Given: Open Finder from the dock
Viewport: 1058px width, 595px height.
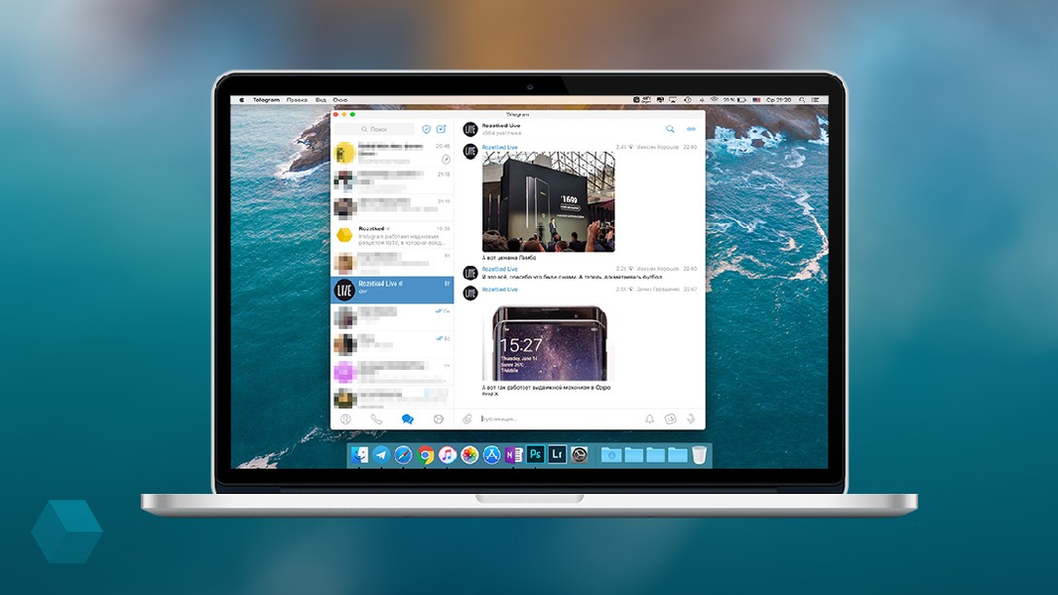Looking at the screenshot, I should point(359,455).
